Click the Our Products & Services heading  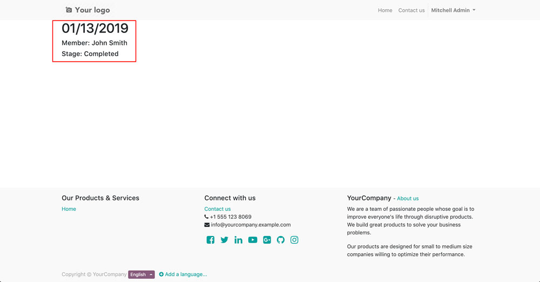click(100, 198)
